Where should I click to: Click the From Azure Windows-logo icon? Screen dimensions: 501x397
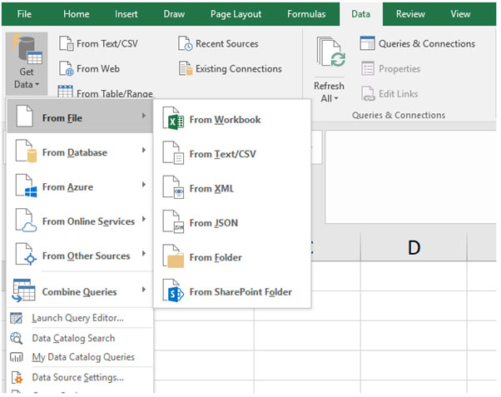26,186
